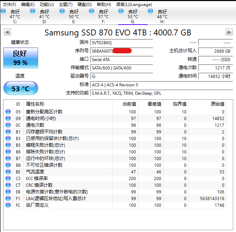This screenshot has width=236, height=232.
Task: Select drive E: status circle at 50 °C
Action: point(62,11)
